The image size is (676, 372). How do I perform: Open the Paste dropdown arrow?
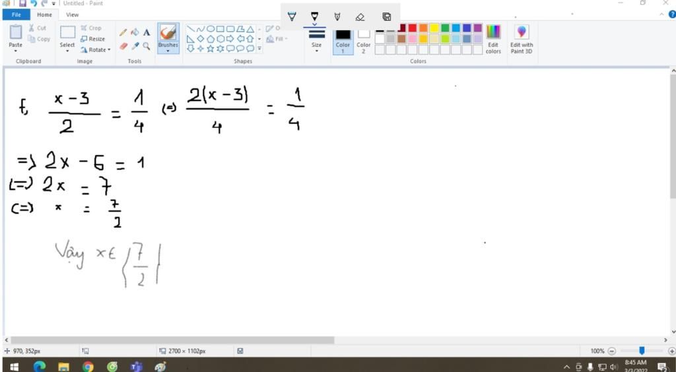[16, 50]
